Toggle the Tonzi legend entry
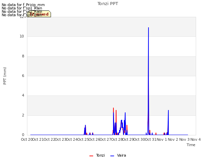Screen dimensions: 216x162 (97, 156)
